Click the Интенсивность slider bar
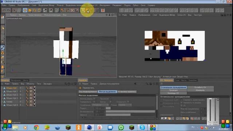This screenshot has height=131, width=233. coord(130,111)
